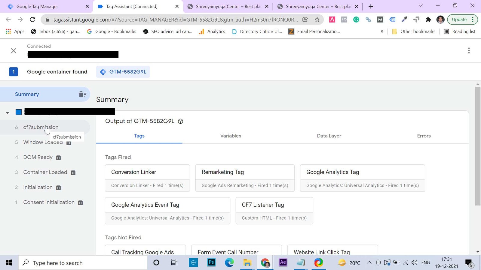Open Photoshop from the taskbar
Image resolution: width=481 pixels, height=270 pixels.
click(x=211, y=262)
